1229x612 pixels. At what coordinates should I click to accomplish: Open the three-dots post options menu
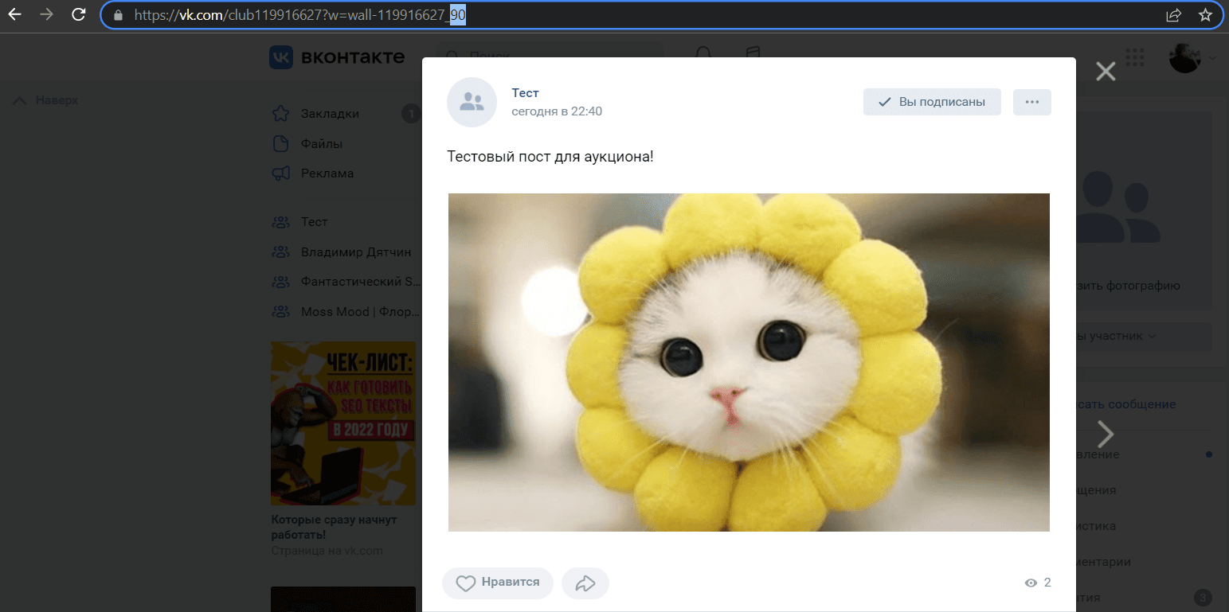(x=1031, y=102)
